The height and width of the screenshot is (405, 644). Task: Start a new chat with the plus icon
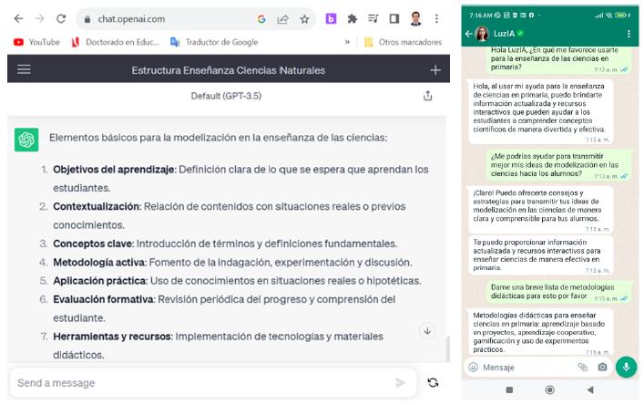tap(435, 70)
